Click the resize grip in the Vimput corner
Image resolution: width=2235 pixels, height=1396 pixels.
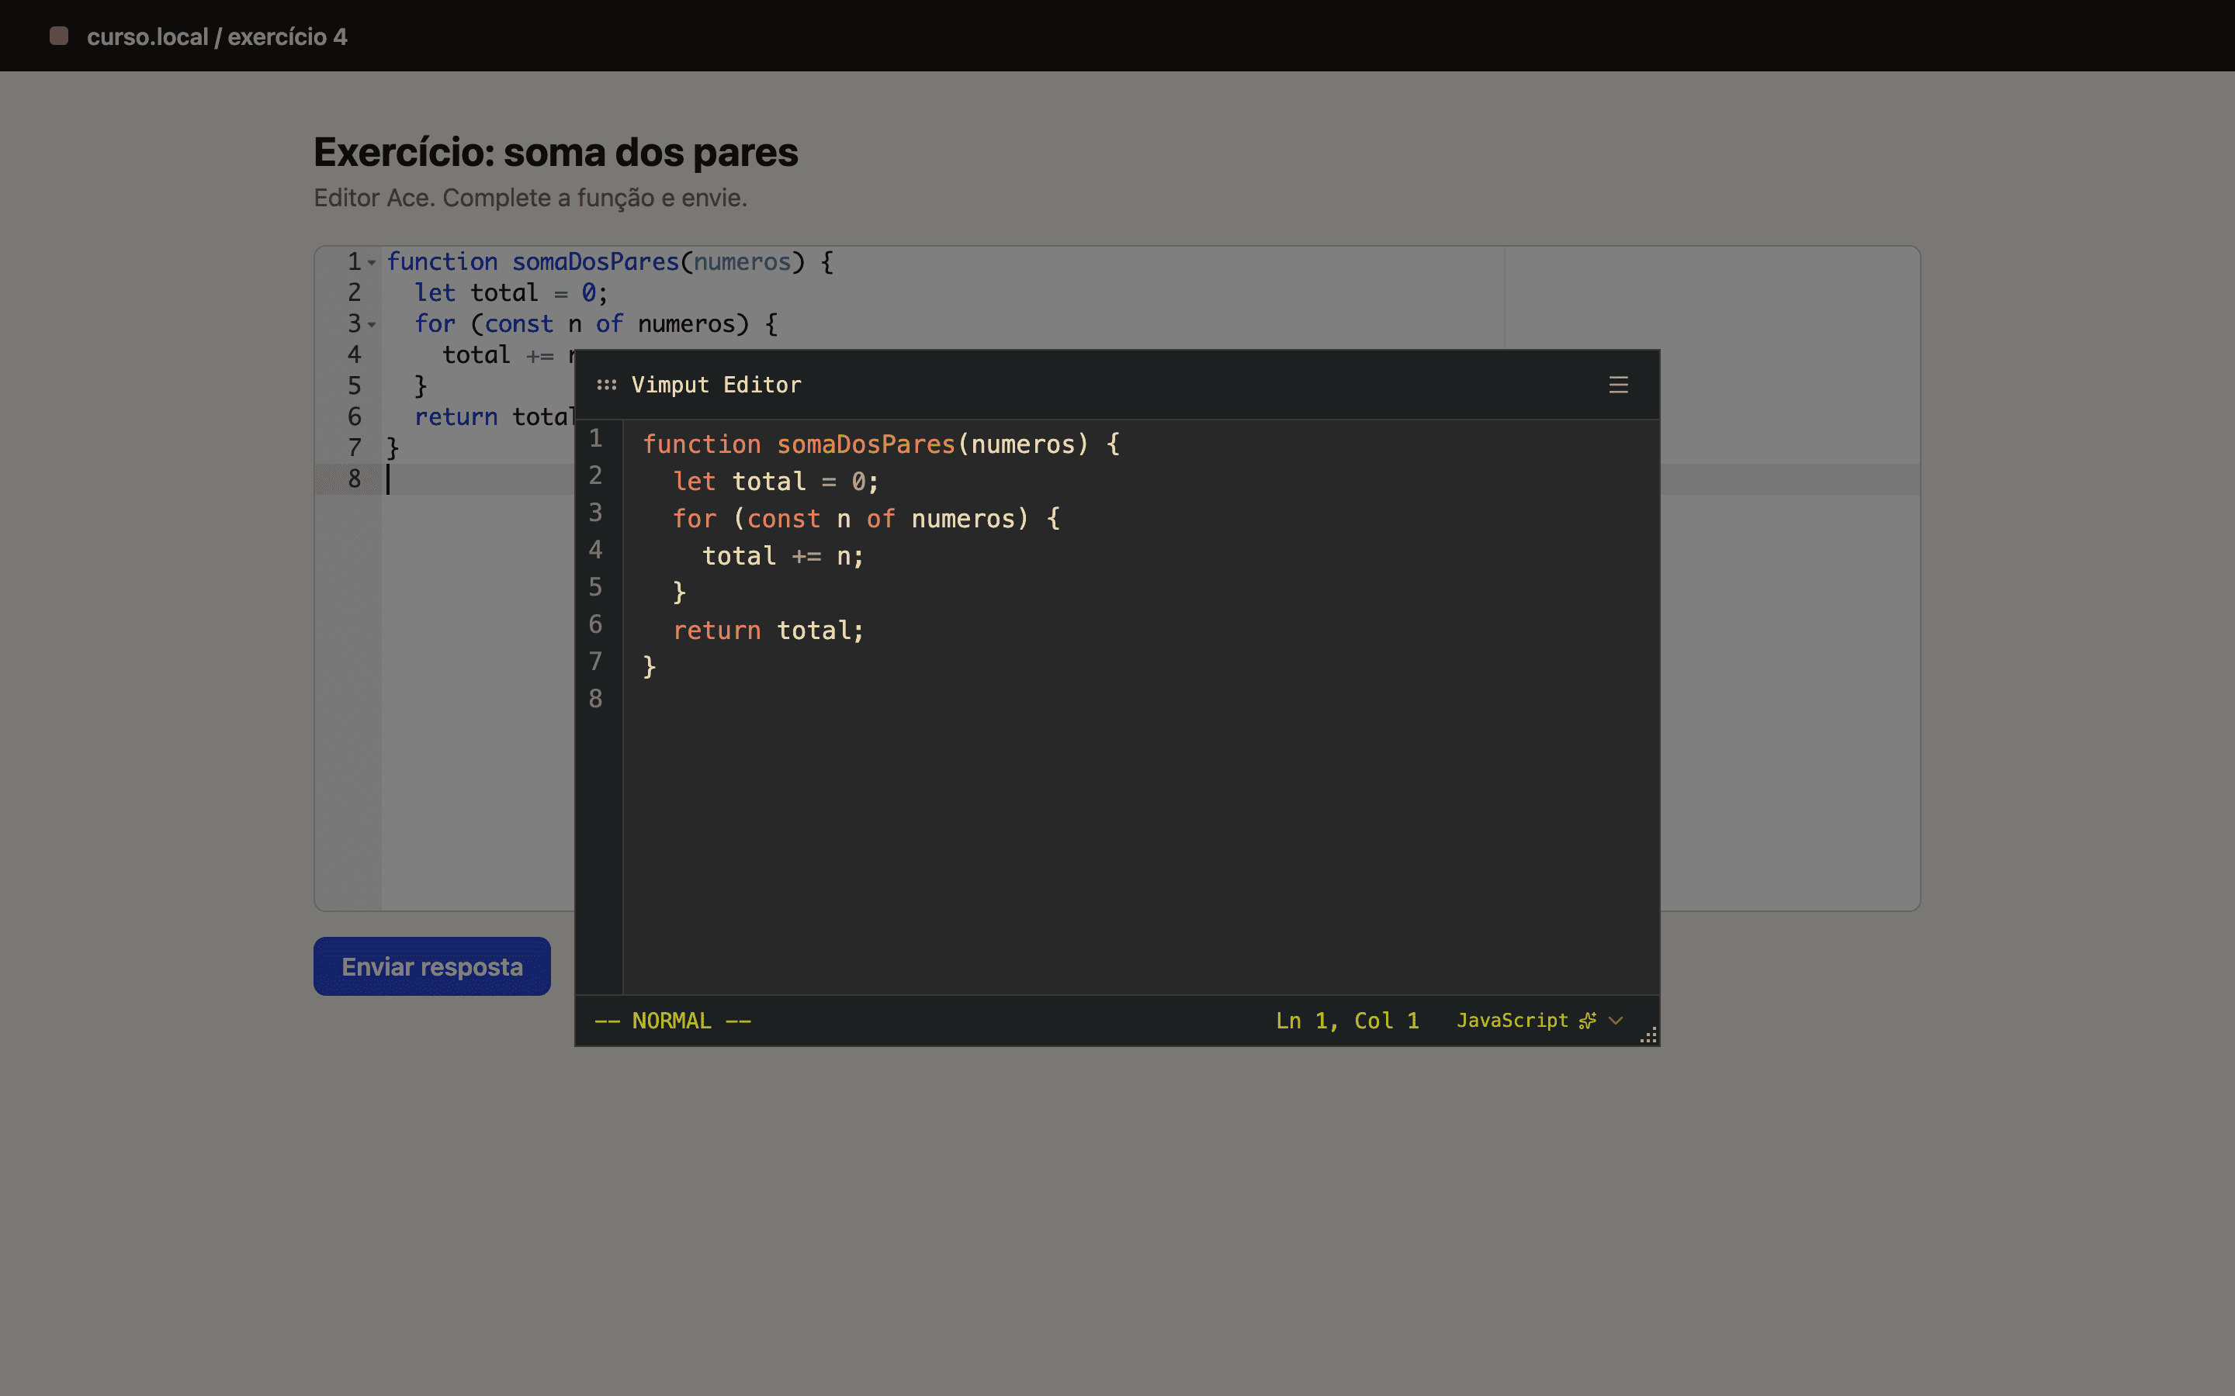pos(1648,1035)
